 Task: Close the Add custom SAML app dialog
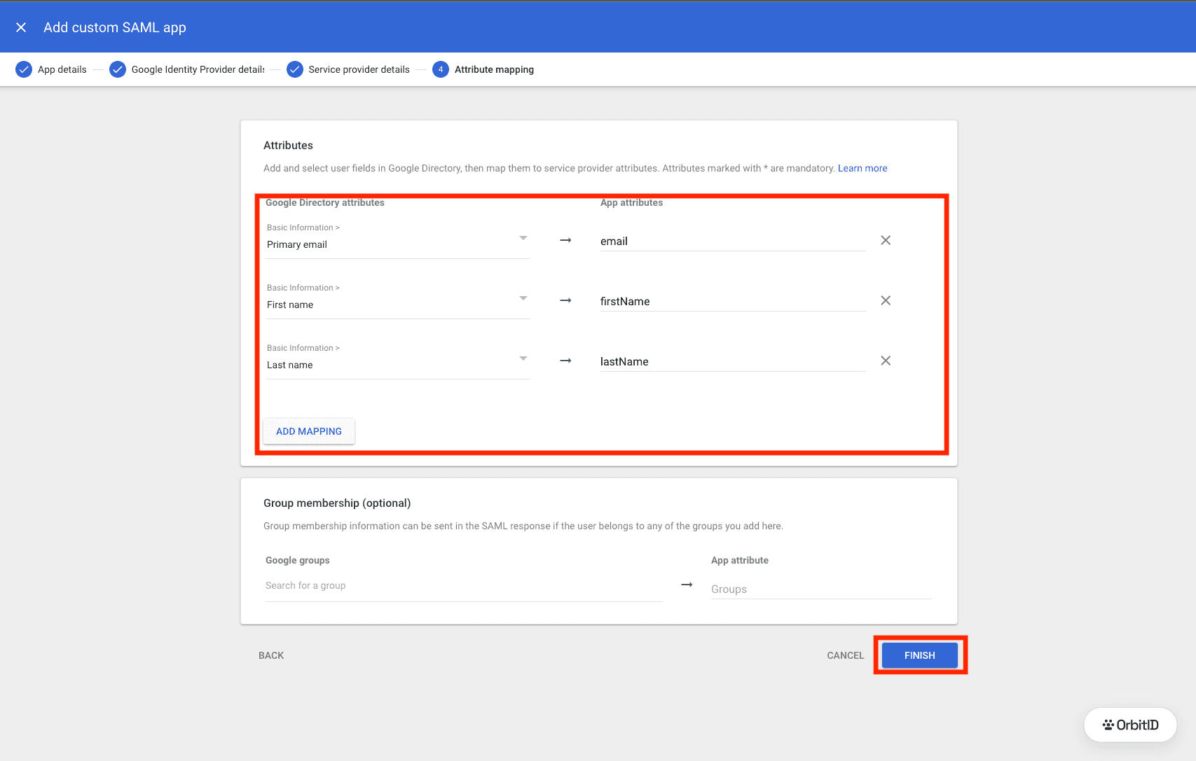pyautogui.click(x=21, y=27)
